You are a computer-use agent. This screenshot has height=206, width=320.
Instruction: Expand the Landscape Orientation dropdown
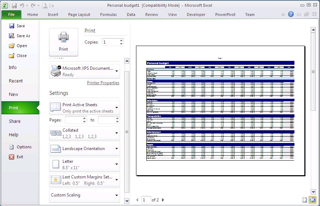[x=117, y=149]
